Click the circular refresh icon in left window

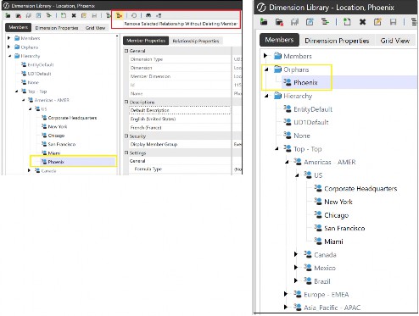tap(134, 15)
